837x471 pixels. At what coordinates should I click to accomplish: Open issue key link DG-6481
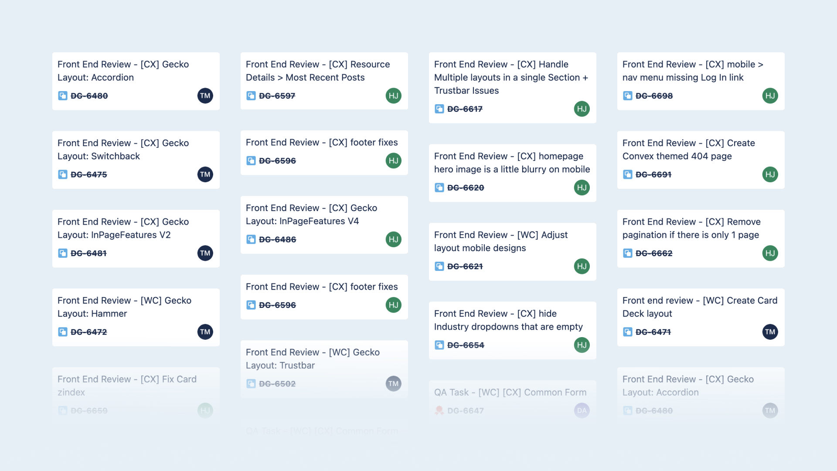pyautogui.click(x=88, y=253)
